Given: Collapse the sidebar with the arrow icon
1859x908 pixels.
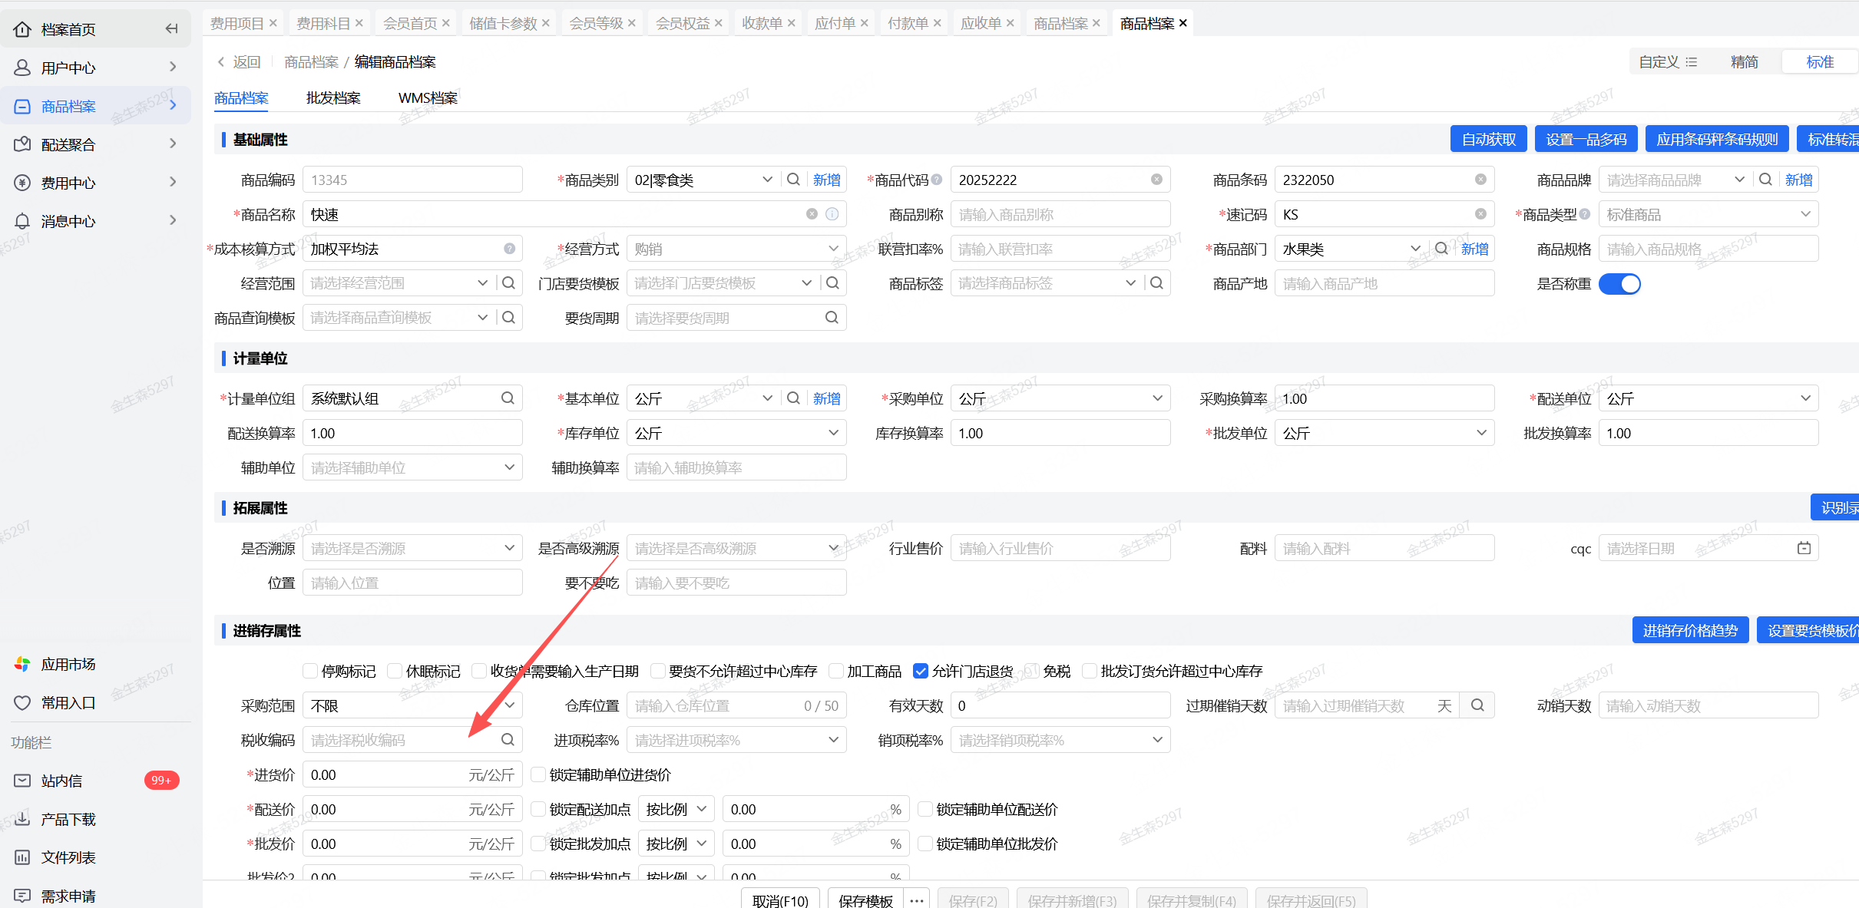Looking at the screenshot, I should click(x=171, y=29).
